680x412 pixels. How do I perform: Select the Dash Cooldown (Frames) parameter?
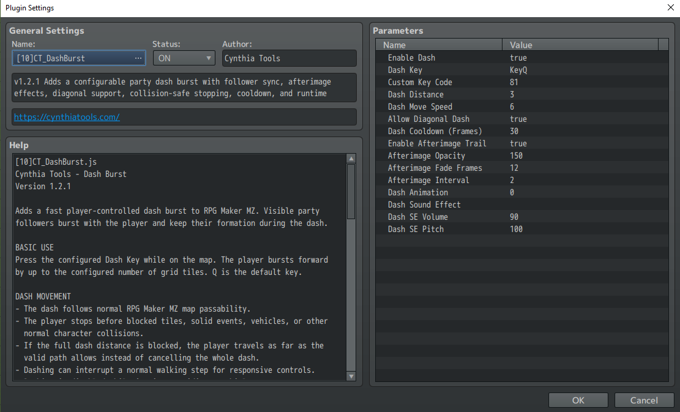tap(522, 131)
